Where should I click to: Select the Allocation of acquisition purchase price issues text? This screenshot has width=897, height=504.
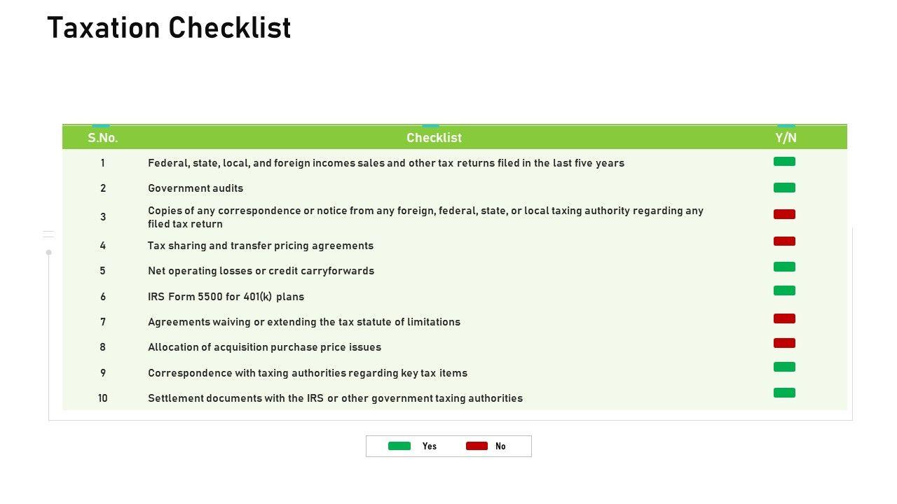coord(264,347)
